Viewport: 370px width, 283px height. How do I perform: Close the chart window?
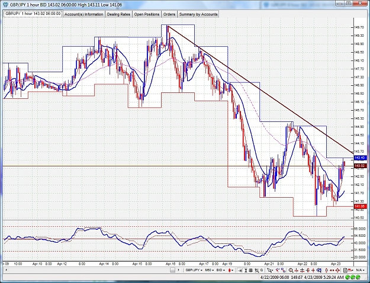(360, 3)
